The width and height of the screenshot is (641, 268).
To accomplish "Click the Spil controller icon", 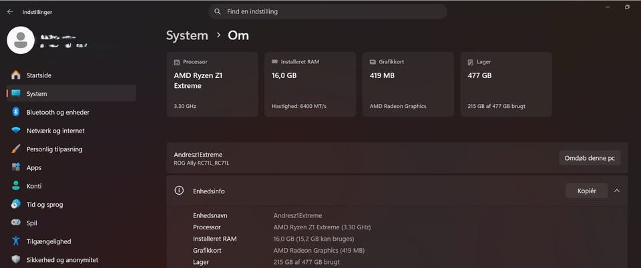I will pyautogui.click(x=16, y=223).
